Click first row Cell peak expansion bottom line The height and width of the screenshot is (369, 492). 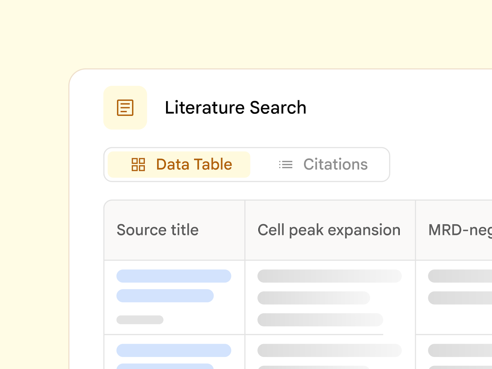click(x=320, y=320)
